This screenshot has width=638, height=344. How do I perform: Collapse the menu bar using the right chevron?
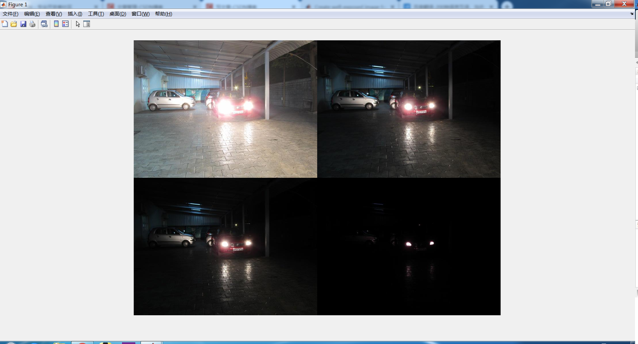(632, 14)
